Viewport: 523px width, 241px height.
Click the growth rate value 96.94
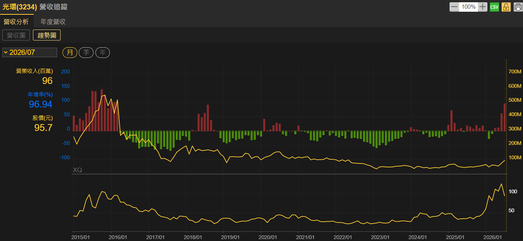point(41,104)
